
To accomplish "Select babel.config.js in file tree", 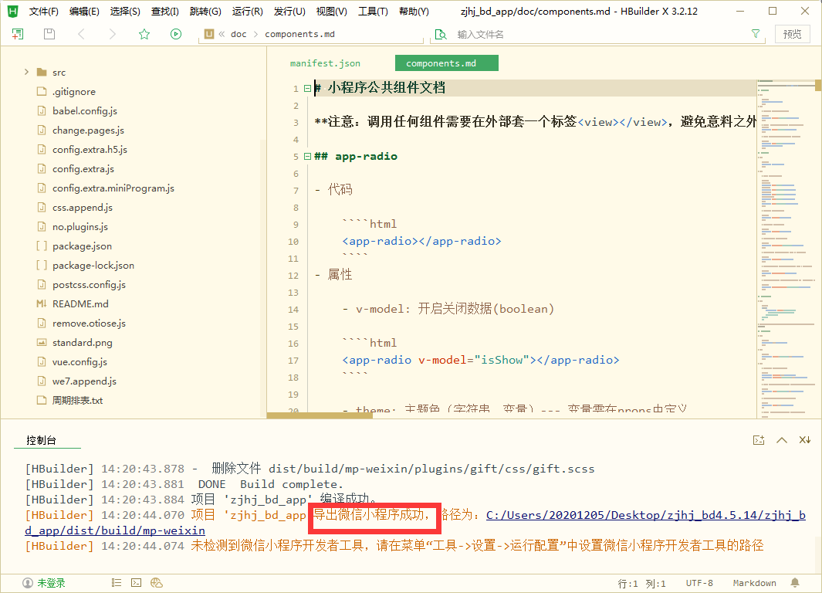I will [x=85, y=111].
